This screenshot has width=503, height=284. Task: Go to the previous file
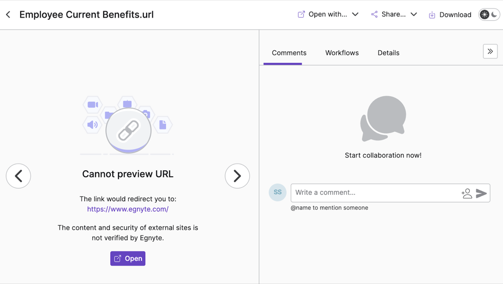(18, 176)
